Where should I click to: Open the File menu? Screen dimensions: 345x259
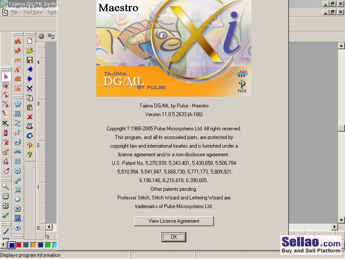(14, 12)
